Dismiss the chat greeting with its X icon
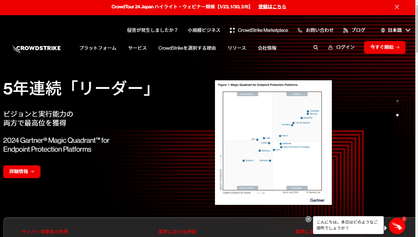The width and height of the screenshot is (418, 237). click(x=309, y=219)
